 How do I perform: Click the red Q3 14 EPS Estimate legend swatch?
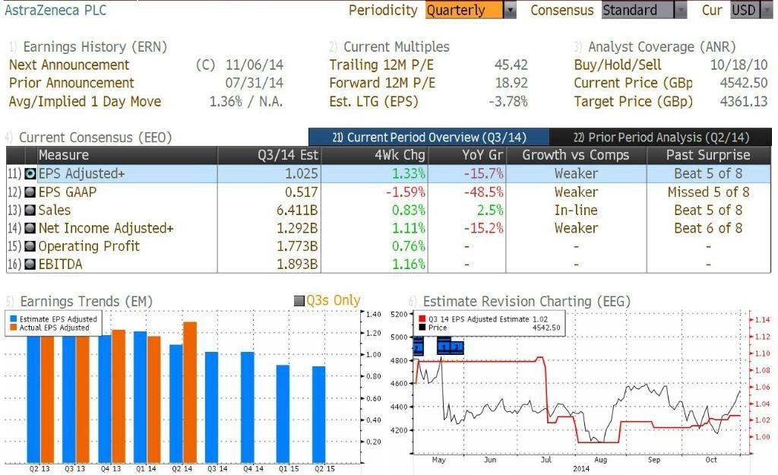tap(422, 319)
